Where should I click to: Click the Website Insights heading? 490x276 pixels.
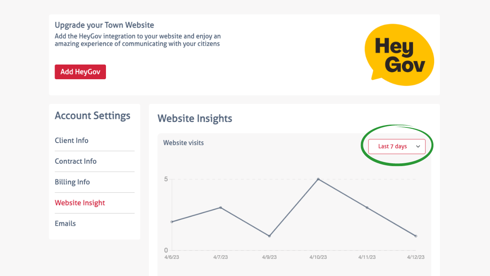(195, 118)
